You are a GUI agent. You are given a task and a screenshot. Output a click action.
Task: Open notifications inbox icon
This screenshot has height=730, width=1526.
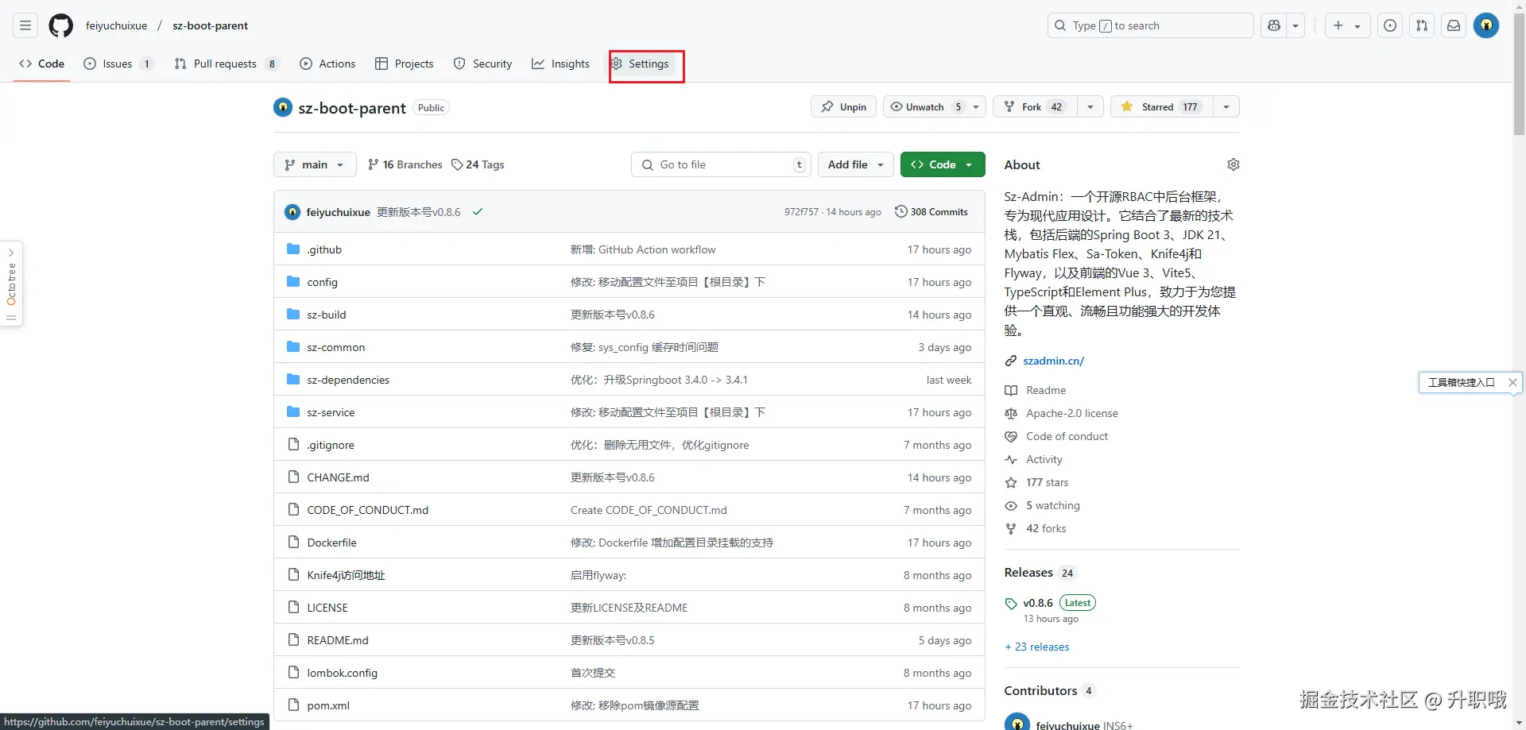coord(1454,25)
